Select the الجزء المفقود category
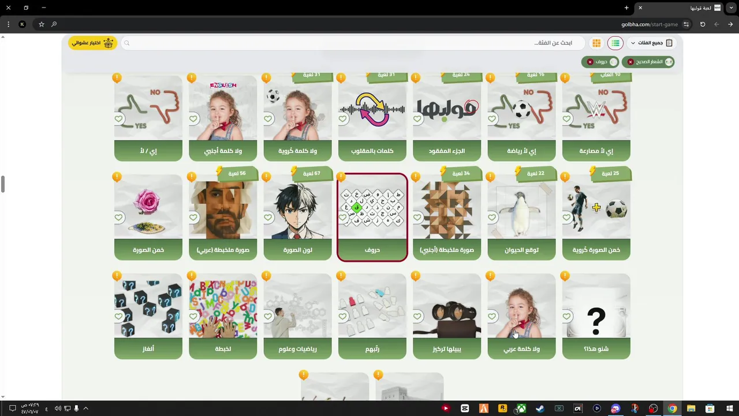Screen dimensions: 739x416 tap(447, 117)
